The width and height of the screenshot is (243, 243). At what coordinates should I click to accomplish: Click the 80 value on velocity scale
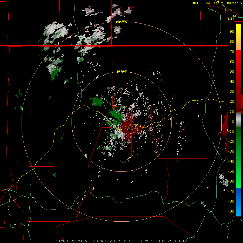pos(232,42)
